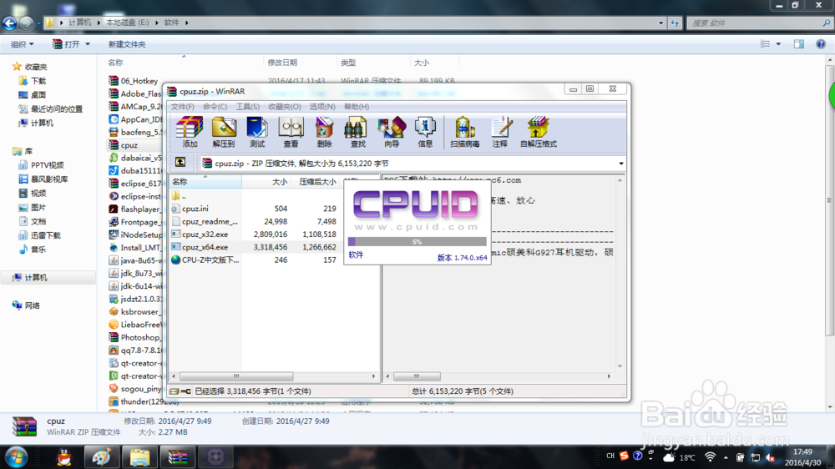Open the view options dropdown arrow in Explorer
Screen dimensions: 835x469
pyautogui.click(x=778, y=44)
